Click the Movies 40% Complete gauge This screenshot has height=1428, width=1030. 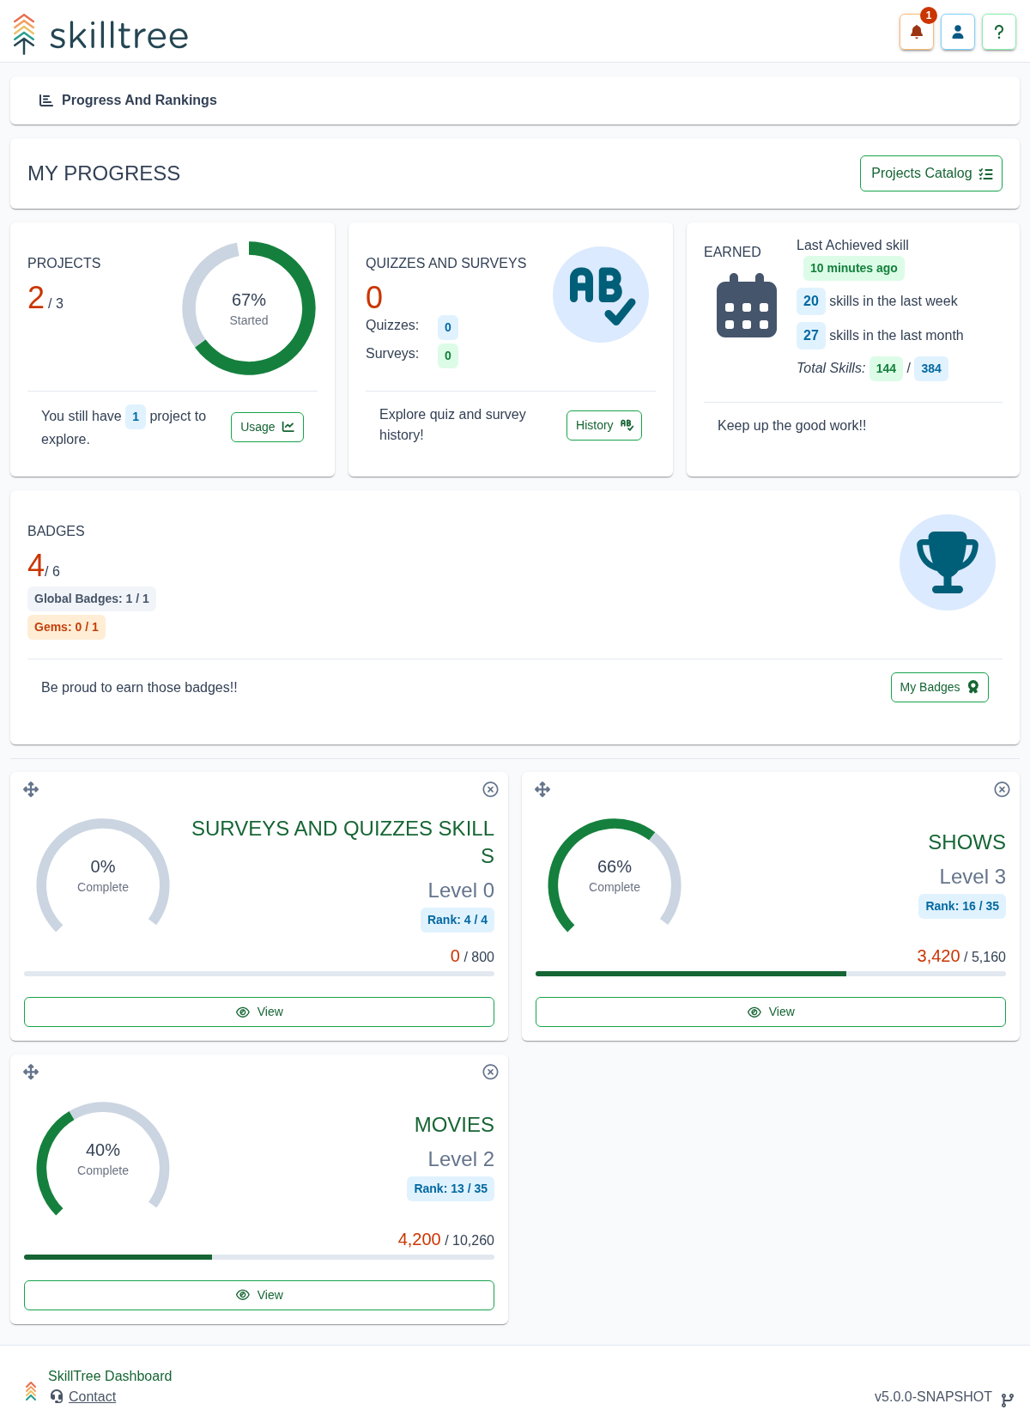click(x=103, y=1159)
